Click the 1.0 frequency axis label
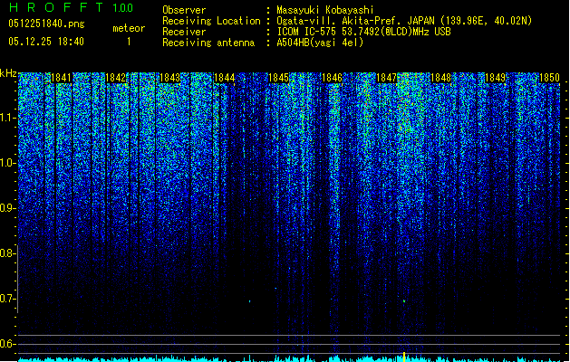 coord(7,163)
